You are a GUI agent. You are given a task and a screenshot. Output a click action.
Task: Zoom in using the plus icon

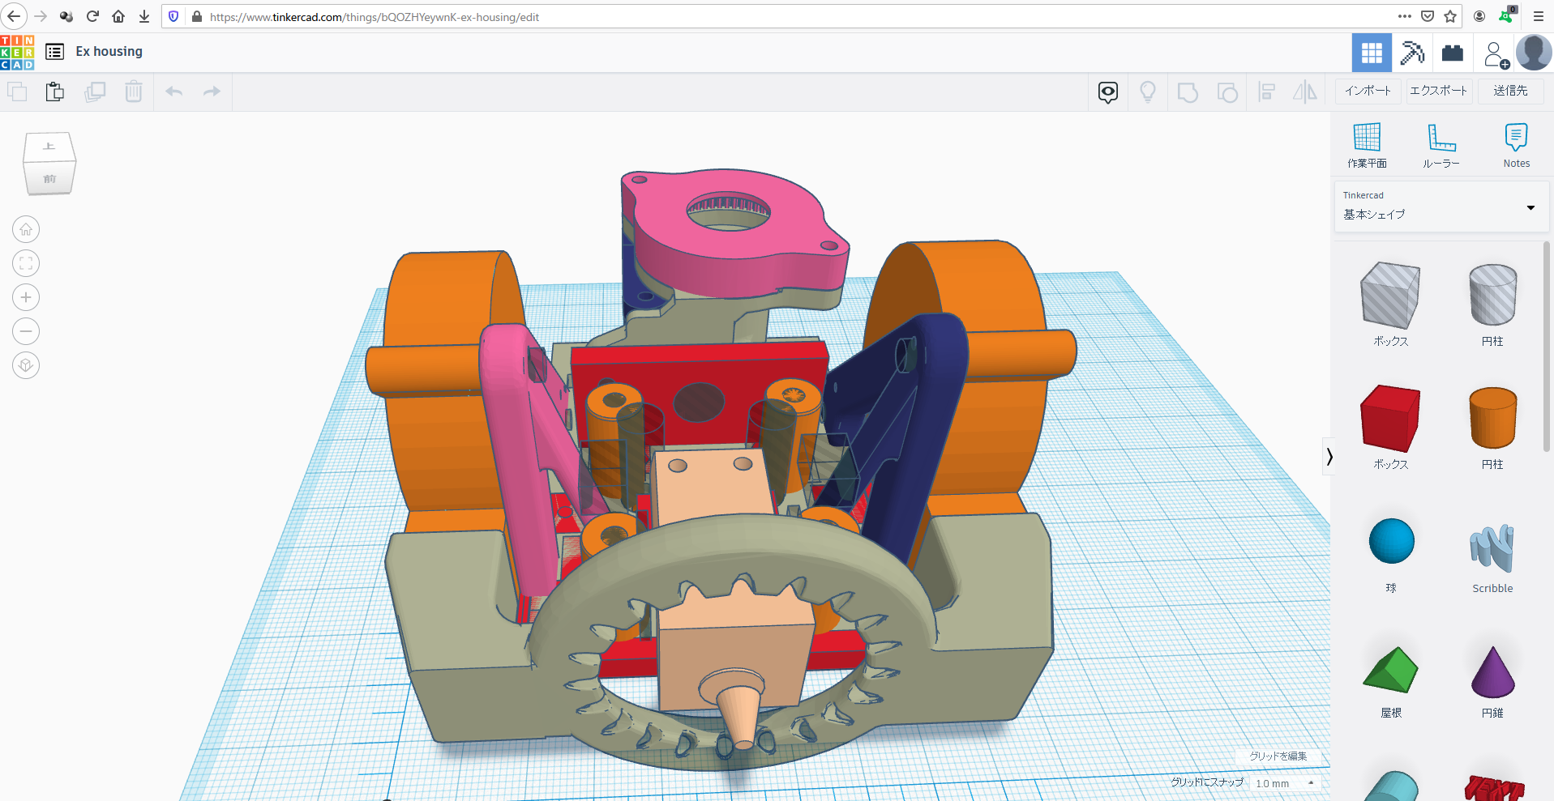[26, 298]
